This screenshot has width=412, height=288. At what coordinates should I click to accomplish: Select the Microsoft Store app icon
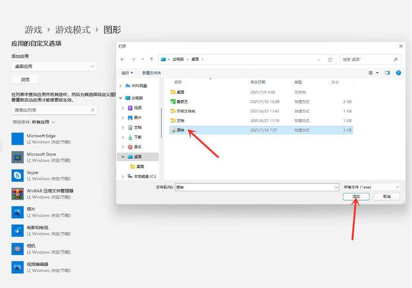(16, 157)
